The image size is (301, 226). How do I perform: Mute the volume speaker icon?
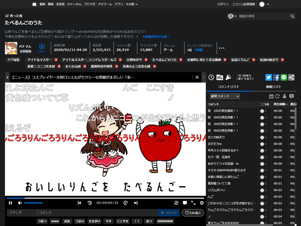tap(20, 203)
